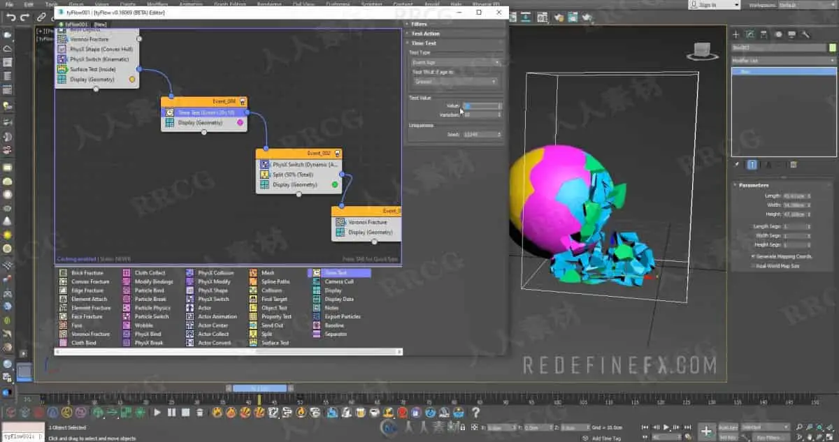The width and height of the screenshot is (839, 442).
Task: Pick the Export Particles operator
Action: pyautogui.click(x=338, y=316)
